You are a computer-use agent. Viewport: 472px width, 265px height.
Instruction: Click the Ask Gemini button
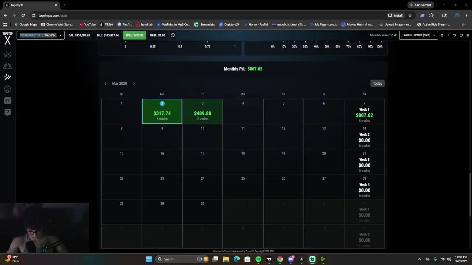click(x=420, y=5)
